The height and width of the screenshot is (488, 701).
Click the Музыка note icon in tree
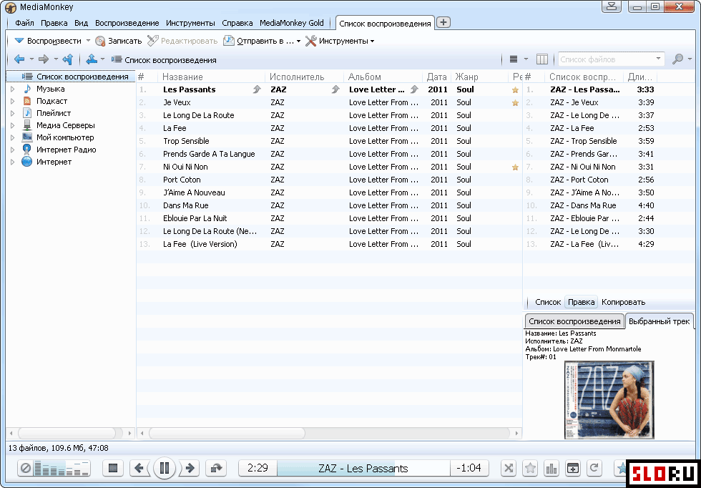pyautogui.click(x=27, y=89)
